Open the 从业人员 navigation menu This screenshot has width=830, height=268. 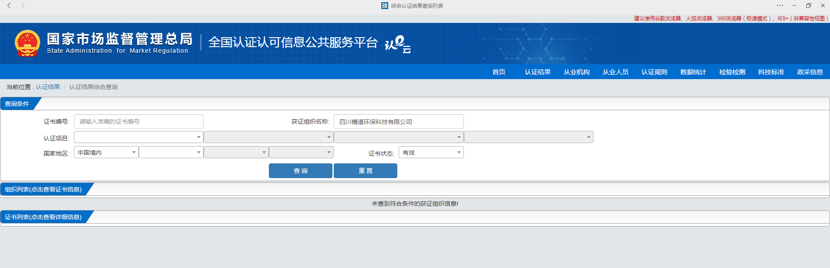point(616,72)
